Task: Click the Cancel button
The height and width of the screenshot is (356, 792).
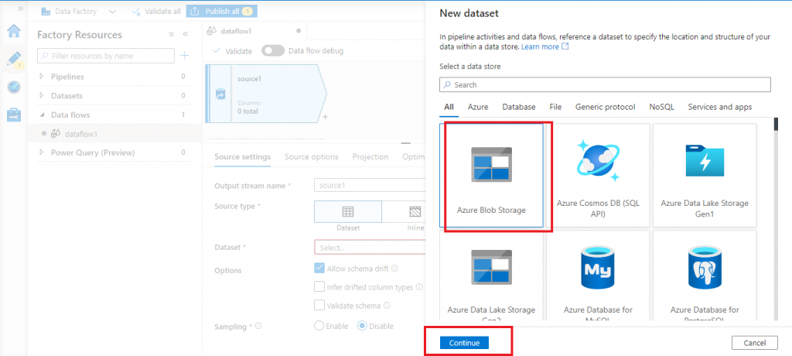Action: click(x=755, y=343)
